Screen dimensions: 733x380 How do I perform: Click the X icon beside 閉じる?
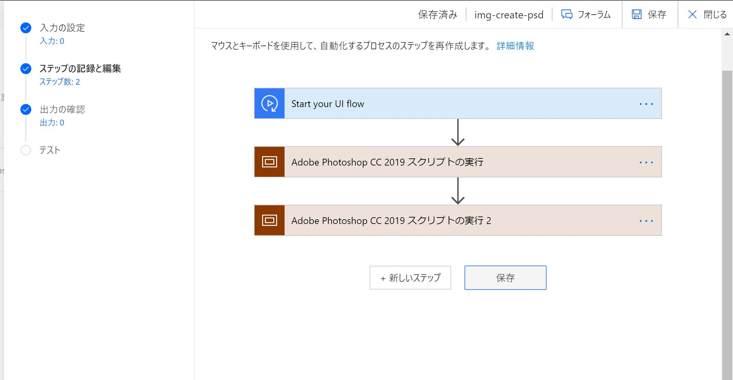point(692,14)
